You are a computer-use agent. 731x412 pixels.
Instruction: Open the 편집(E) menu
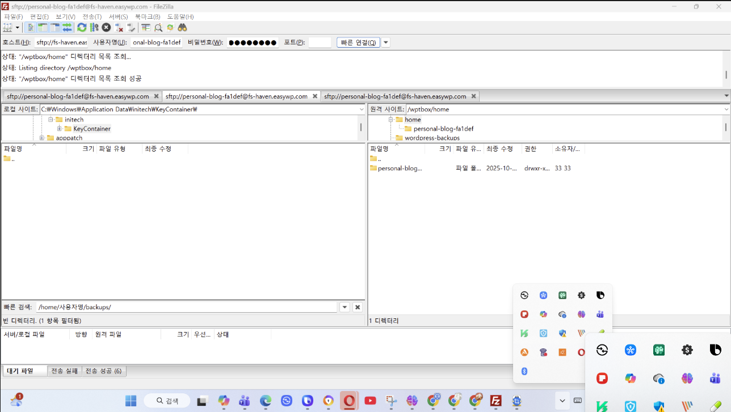pyautogui.click(x=39, y=17)
